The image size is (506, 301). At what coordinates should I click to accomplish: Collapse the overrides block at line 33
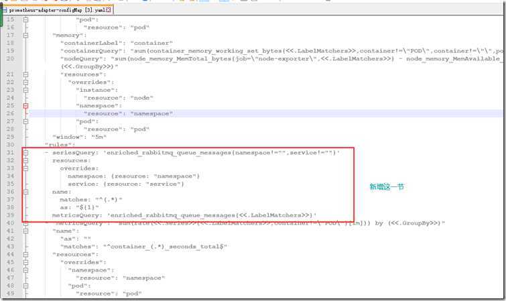[x=25, y=168]
